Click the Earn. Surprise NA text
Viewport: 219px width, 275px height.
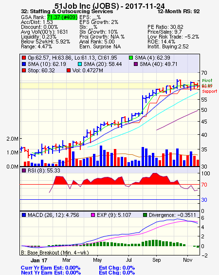tap(100, 47)
